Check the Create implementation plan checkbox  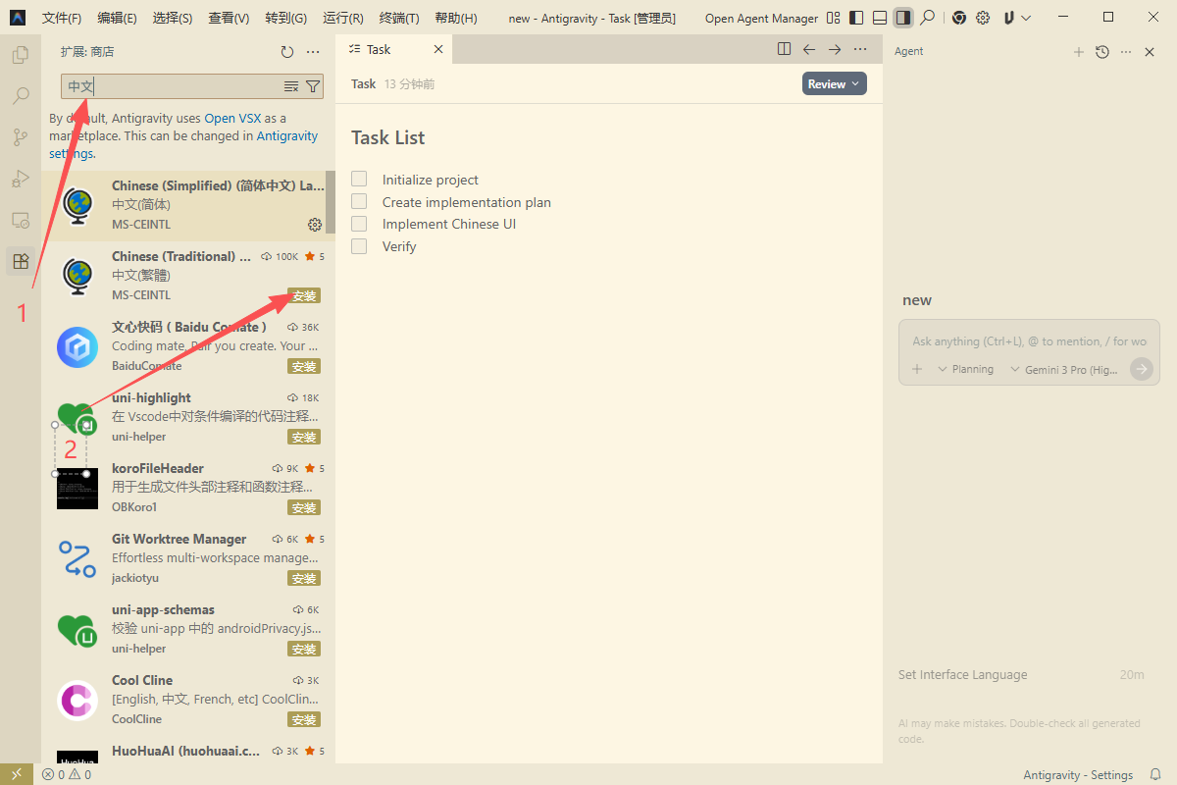[359, 201]
